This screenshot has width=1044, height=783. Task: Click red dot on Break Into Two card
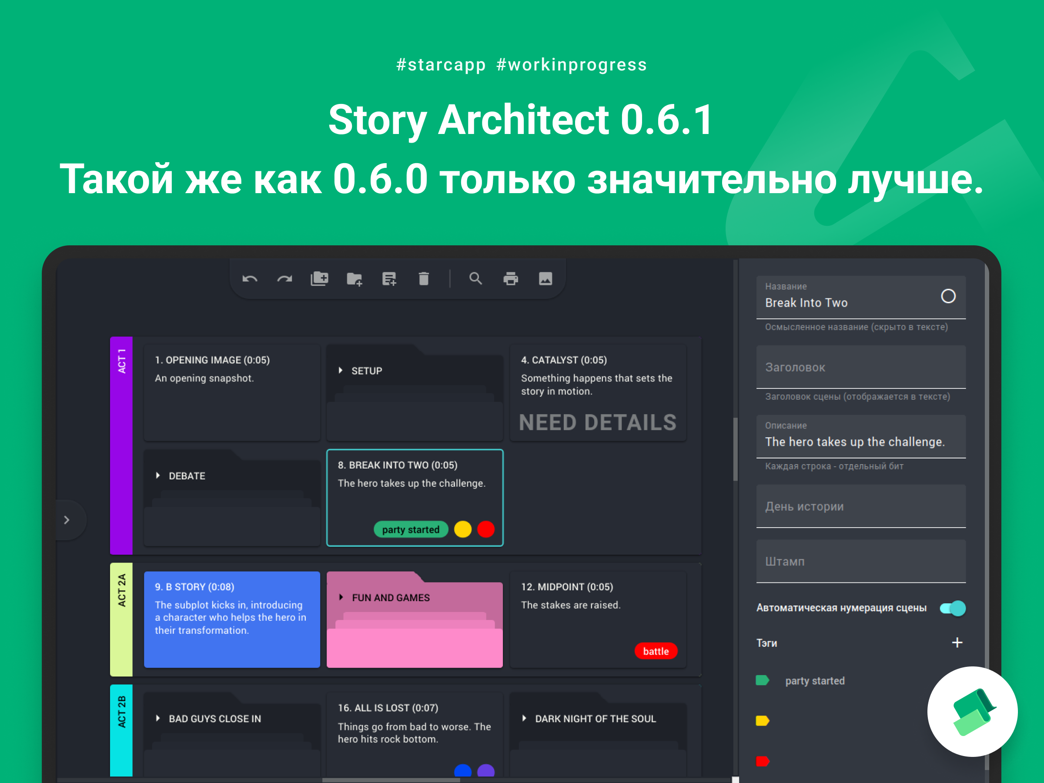click(485, 529)
